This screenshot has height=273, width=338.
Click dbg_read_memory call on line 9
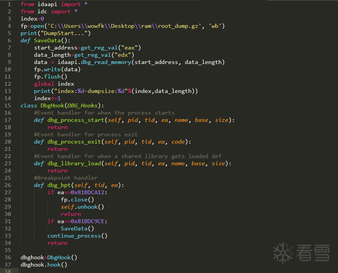click(x=106, y=62)
